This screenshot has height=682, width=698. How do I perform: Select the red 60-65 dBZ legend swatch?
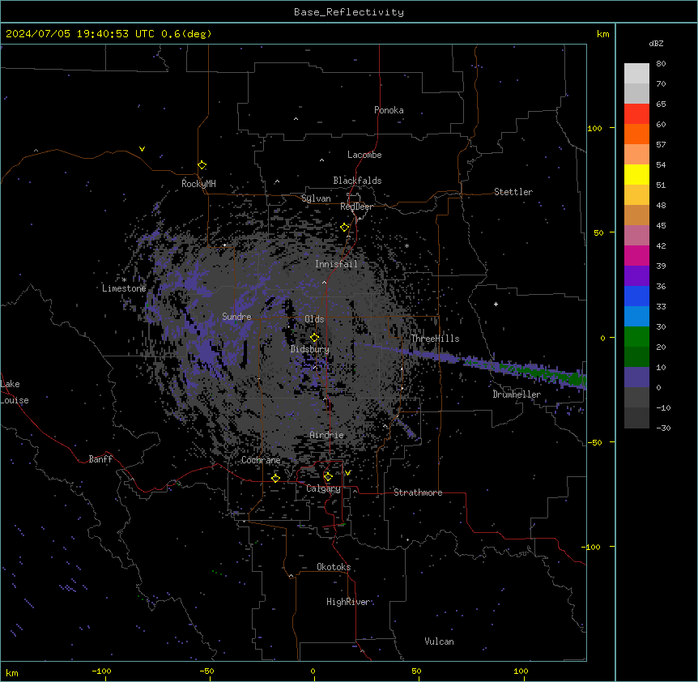(636, 113)
